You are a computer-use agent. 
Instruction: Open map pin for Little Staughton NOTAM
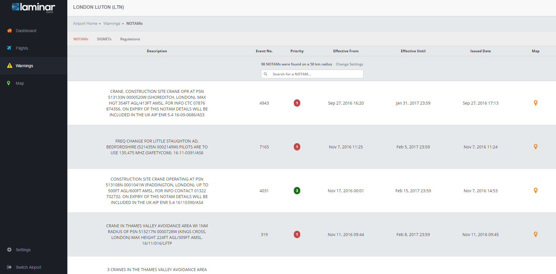536,147
